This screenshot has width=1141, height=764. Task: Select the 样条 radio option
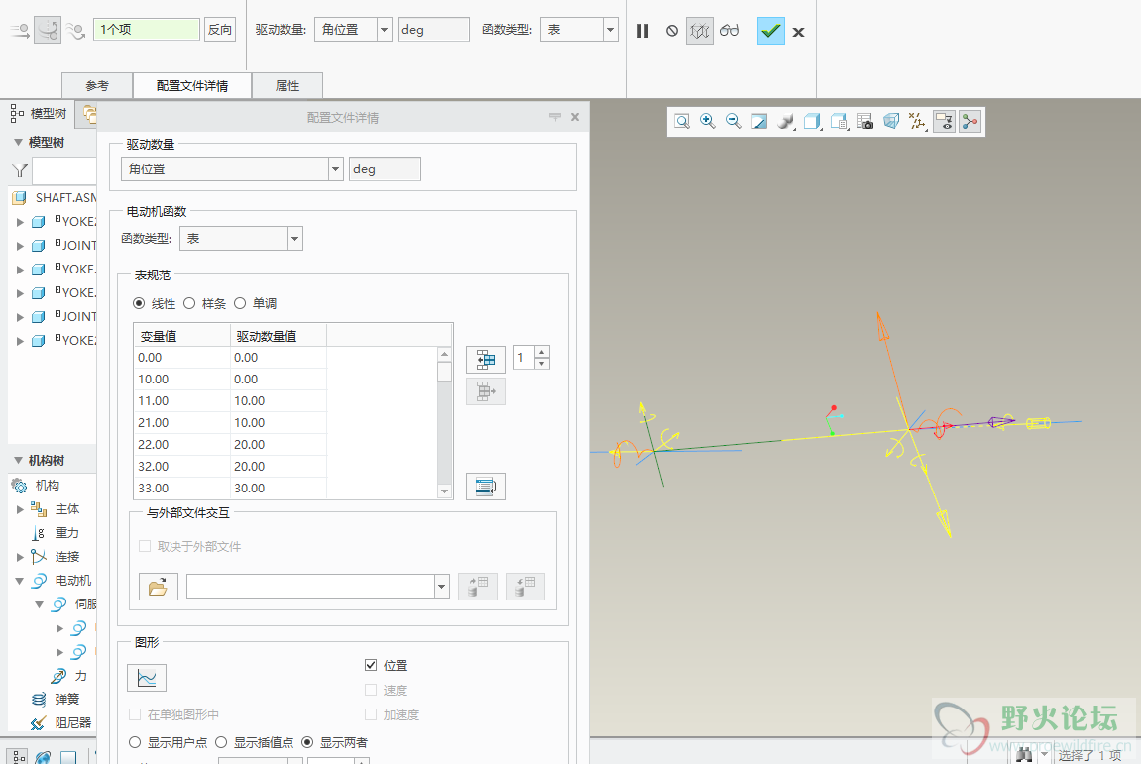(189, 303)
